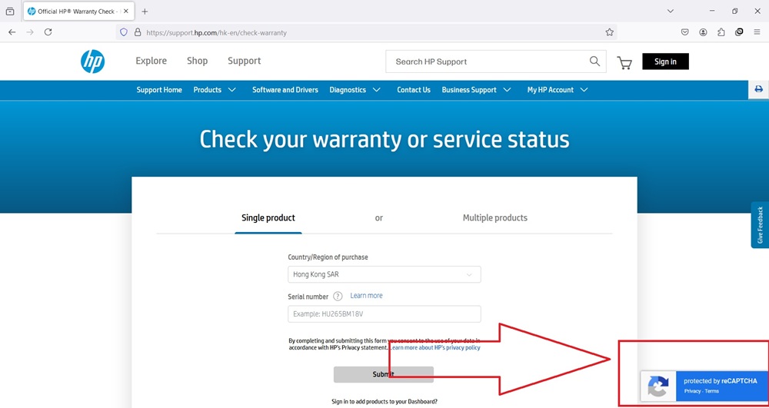Open a new browser tab
This screenshot has width=769, height=408.
pyautogui.click(x=145, y=12)
